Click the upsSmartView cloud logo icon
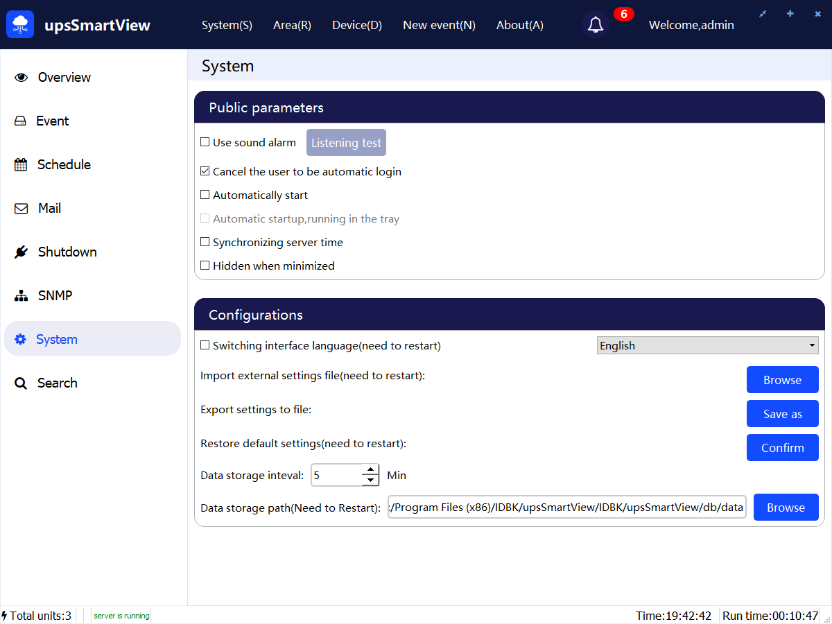 pos(20,25)
